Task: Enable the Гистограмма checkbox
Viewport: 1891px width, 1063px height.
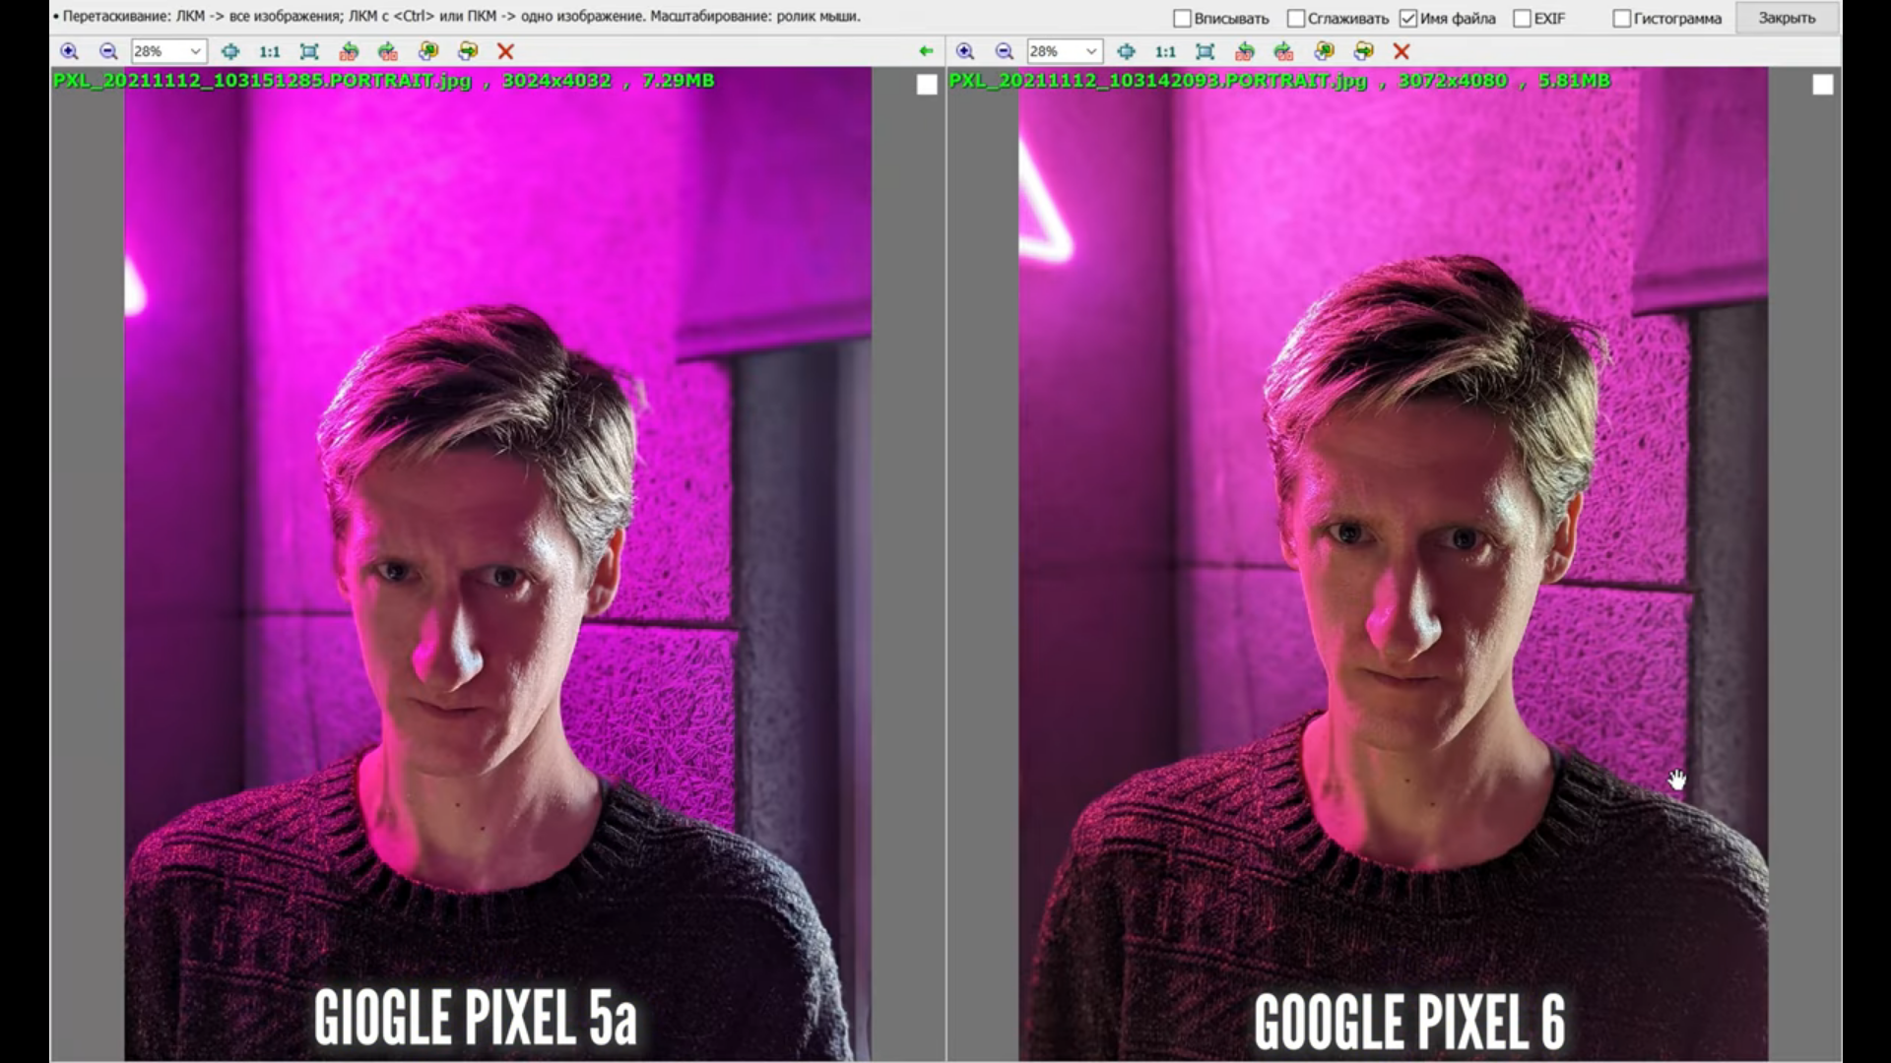Action: (x=1621, y=19)
